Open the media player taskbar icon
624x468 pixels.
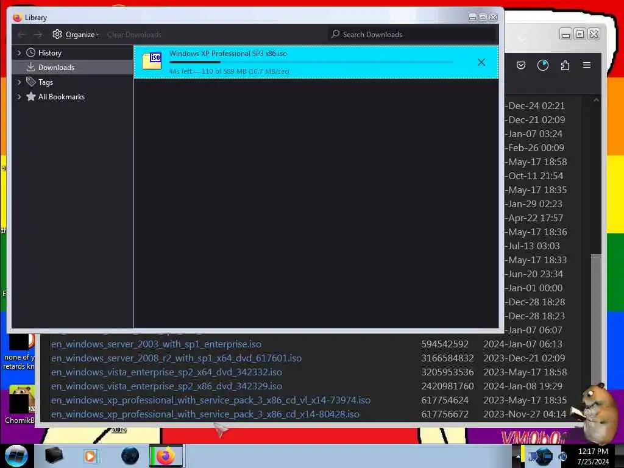pos(90,456)
